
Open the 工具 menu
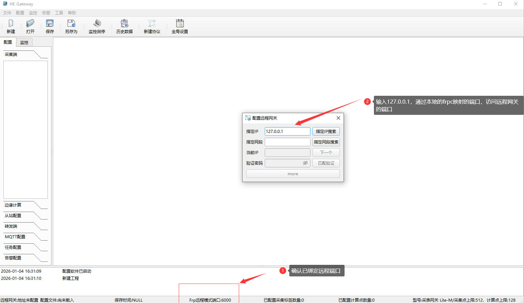click(59, 13)
